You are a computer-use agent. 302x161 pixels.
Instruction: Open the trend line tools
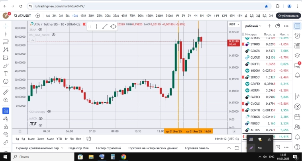click(6, 34)
